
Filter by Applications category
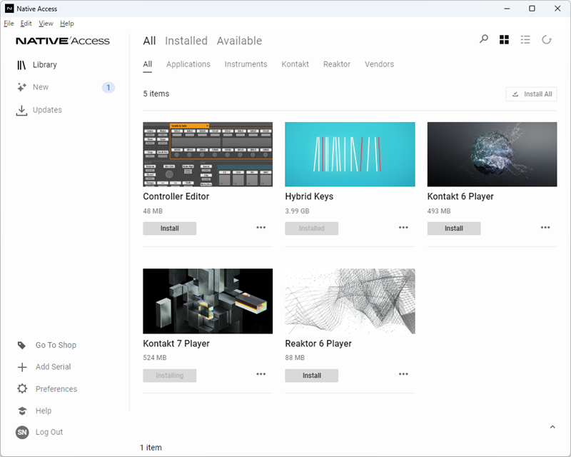pyautogui.click(x=188, y=64)
